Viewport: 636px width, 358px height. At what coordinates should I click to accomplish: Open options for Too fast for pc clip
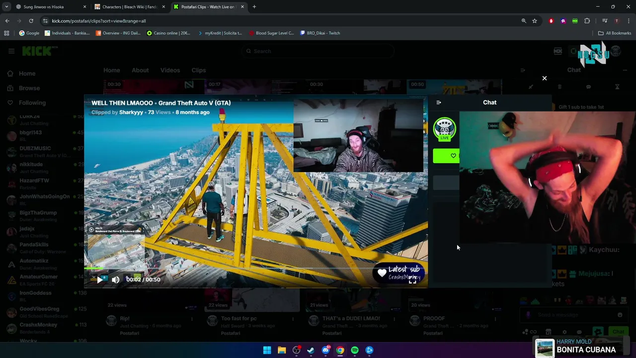(293, 319)
